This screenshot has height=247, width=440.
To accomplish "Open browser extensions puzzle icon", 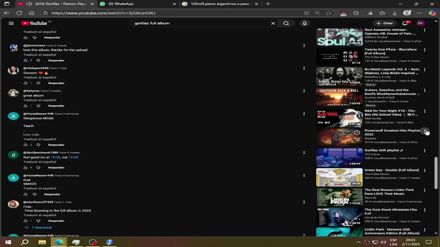I will tap(356, 13).
